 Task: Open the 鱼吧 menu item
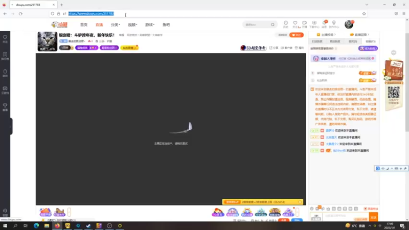coord(166,25)
